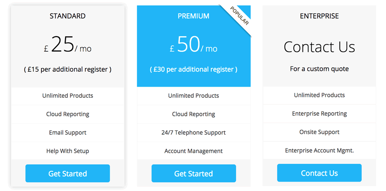Click the £25/mo price text
386x191 pixels.
67,45
